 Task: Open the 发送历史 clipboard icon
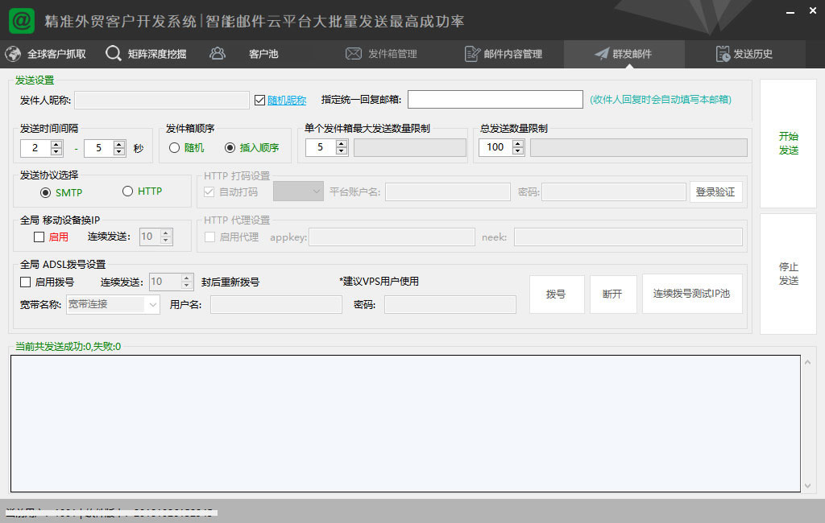pos(723,54)
